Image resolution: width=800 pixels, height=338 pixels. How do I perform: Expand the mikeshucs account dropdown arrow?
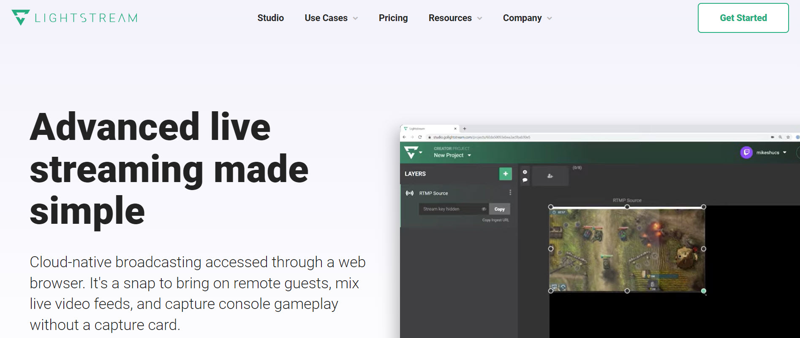[784, 153]
